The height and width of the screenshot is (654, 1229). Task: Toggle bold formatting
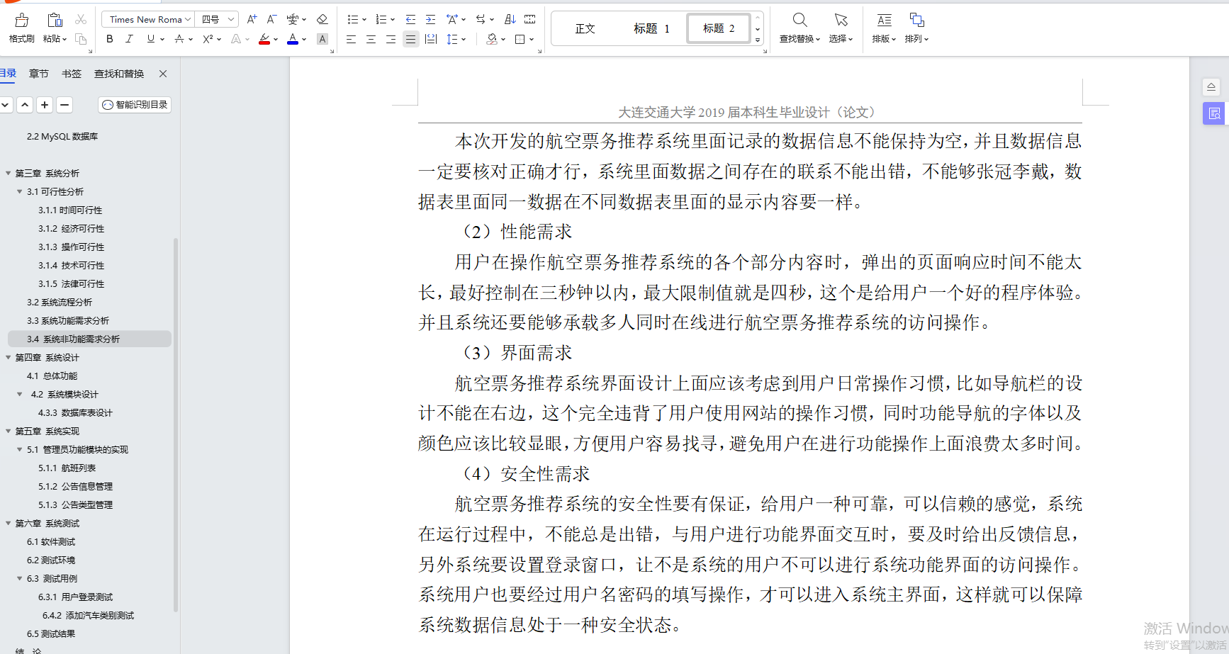pyautogui.click(x=108, y=39)
